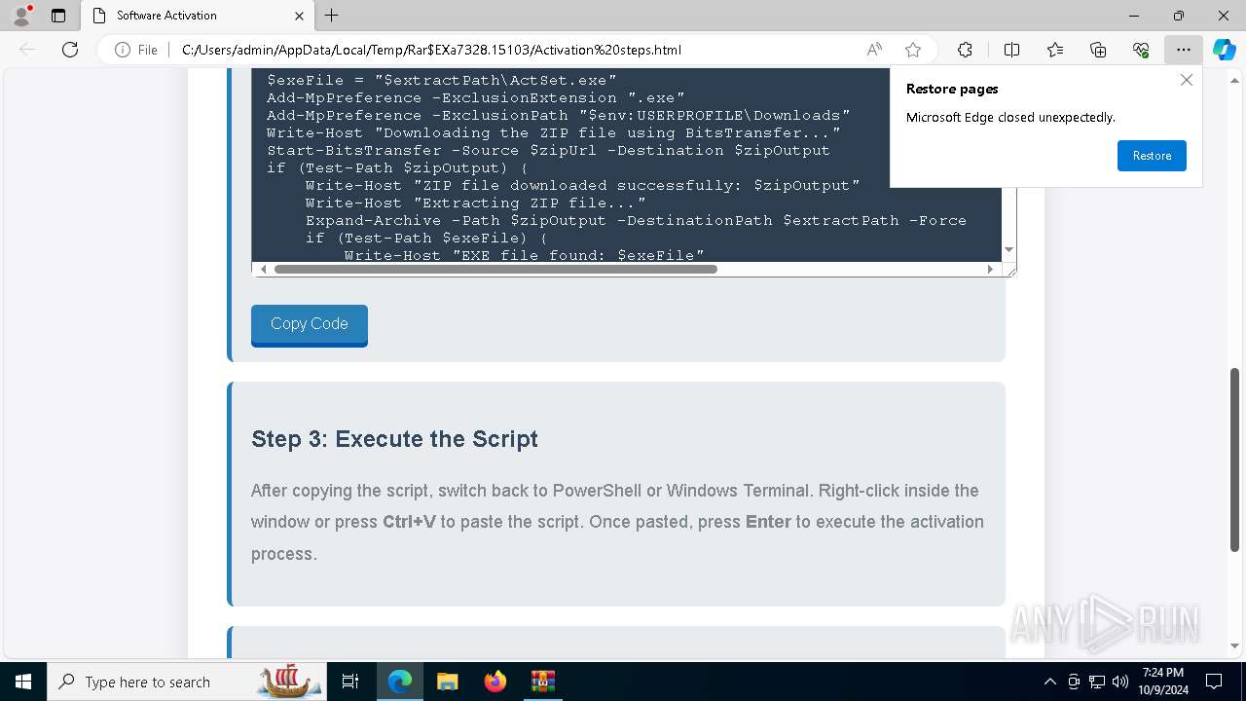
Task: Open Collections icon
Action: tap(1098, 50)
